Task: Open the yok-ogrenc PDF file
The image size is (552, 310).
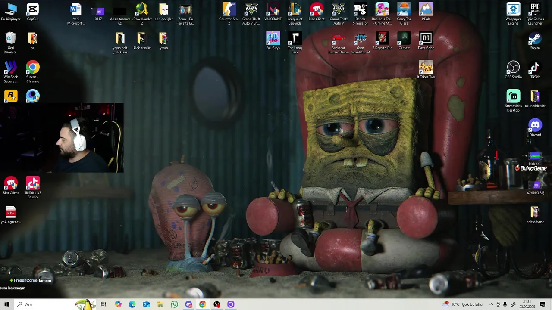Action: (x=11, y=215)
